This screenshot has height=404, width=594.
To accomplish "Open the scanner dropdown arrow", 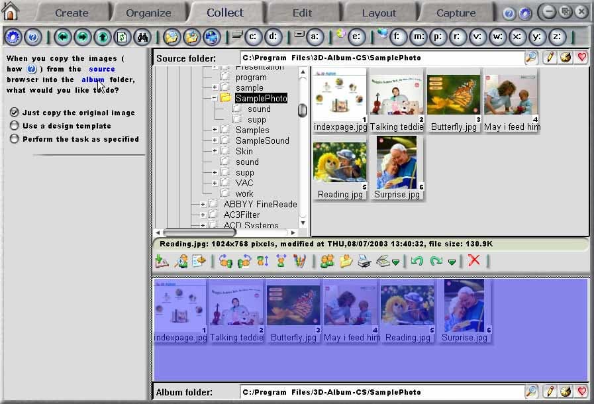I will 395,262.
